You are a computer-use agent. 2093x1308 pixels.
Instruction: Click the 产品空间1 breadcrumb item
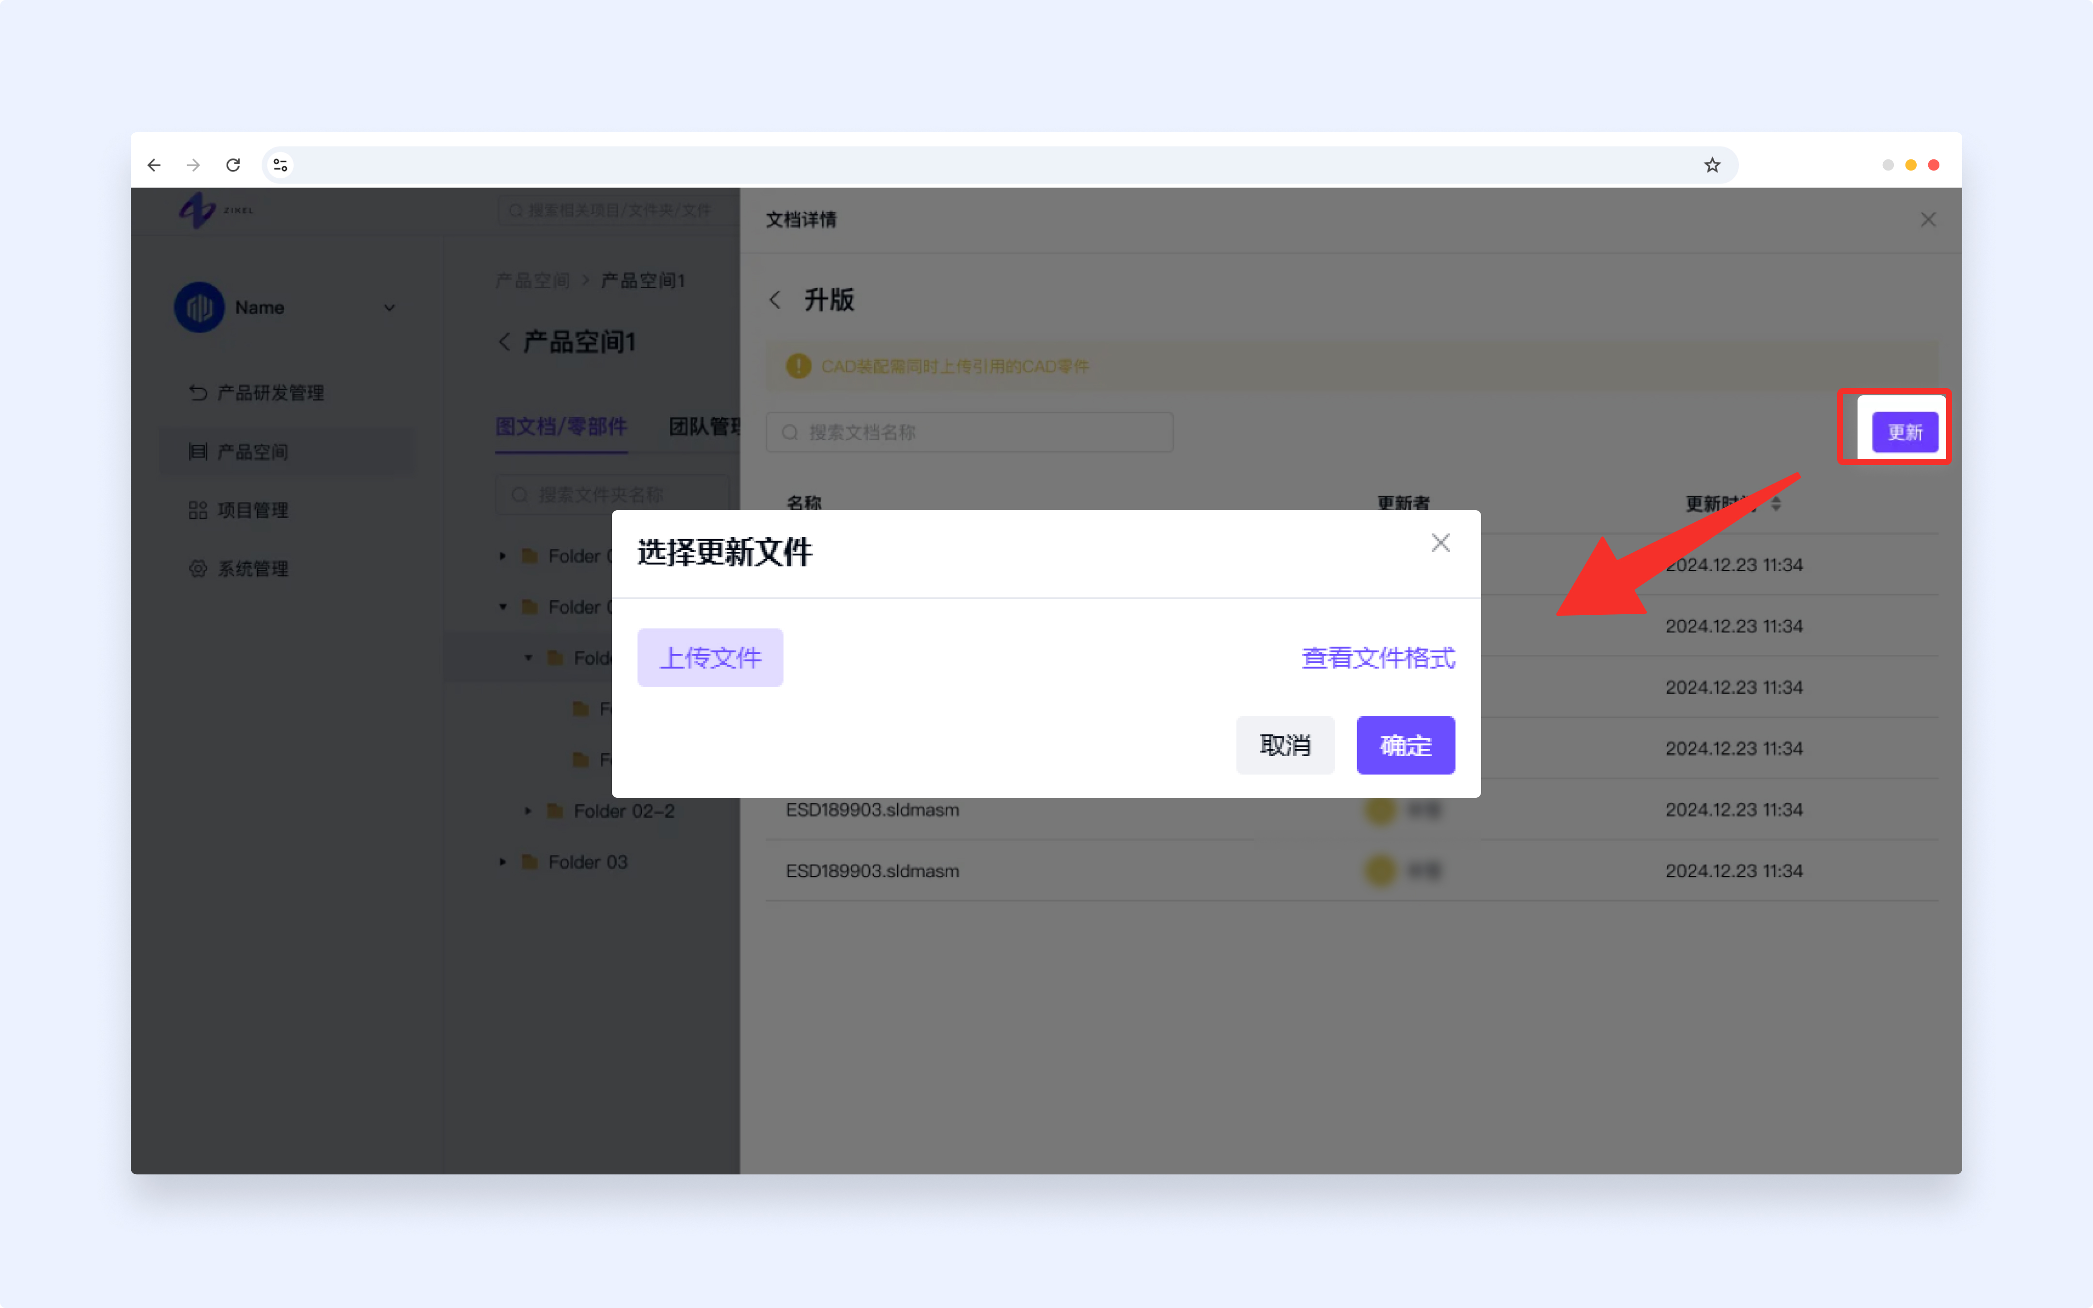(643, 280)
